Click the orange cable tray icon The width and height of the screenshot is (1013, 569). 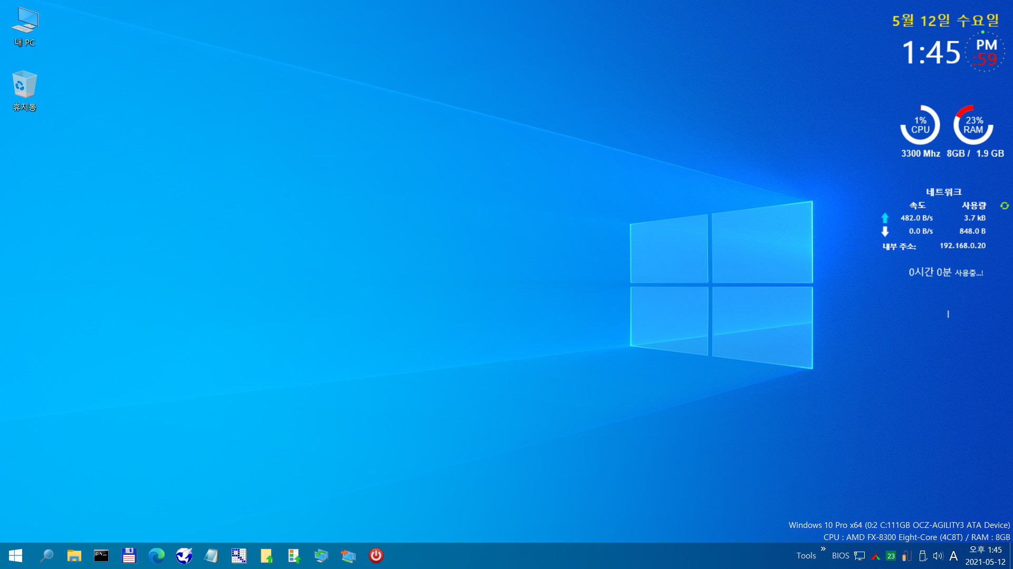coord(907,556)
